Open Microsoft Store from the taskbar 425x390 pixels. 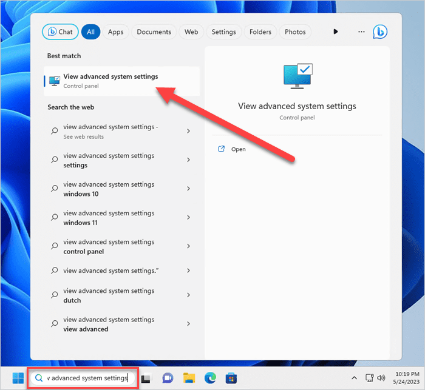(x=231, y=378)
